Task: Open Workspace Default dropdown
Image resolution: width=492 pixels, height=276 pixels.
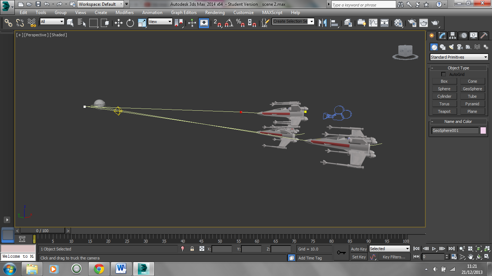Action: 101,4
